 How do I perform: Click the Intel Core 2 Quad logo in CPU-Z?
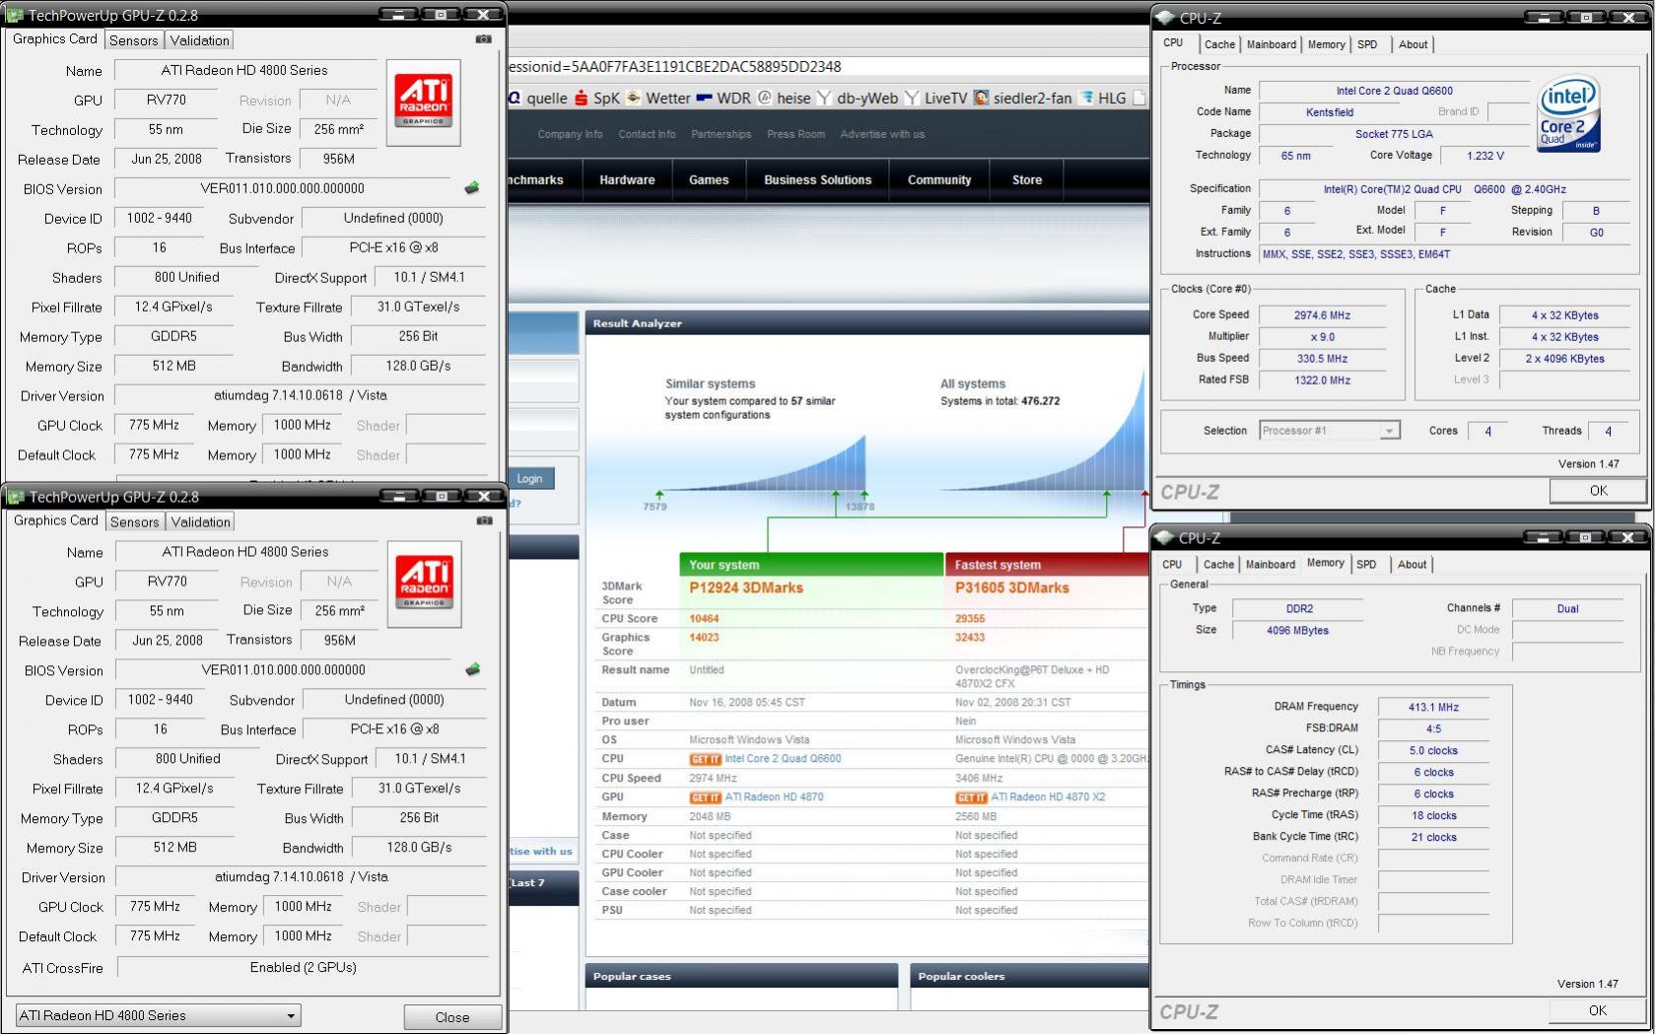[1567, 114]
